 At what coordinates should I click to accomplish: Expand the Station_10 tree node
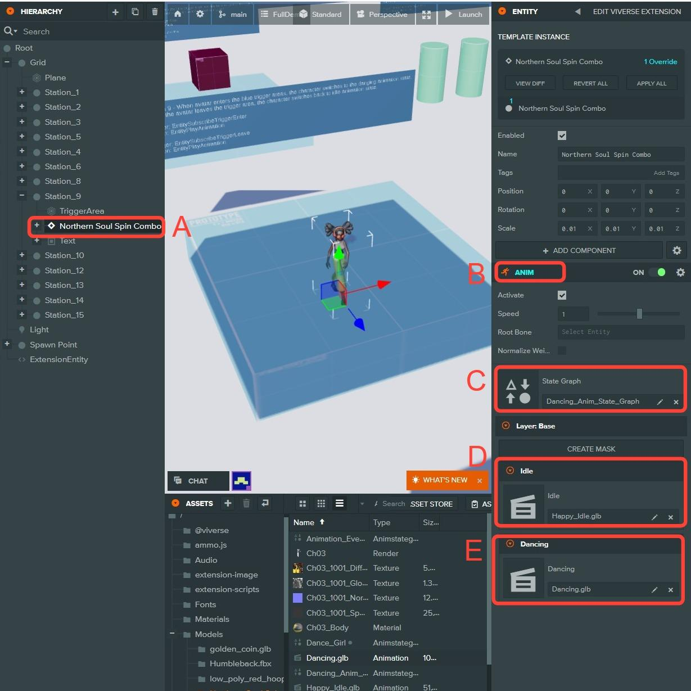[22, 255]
